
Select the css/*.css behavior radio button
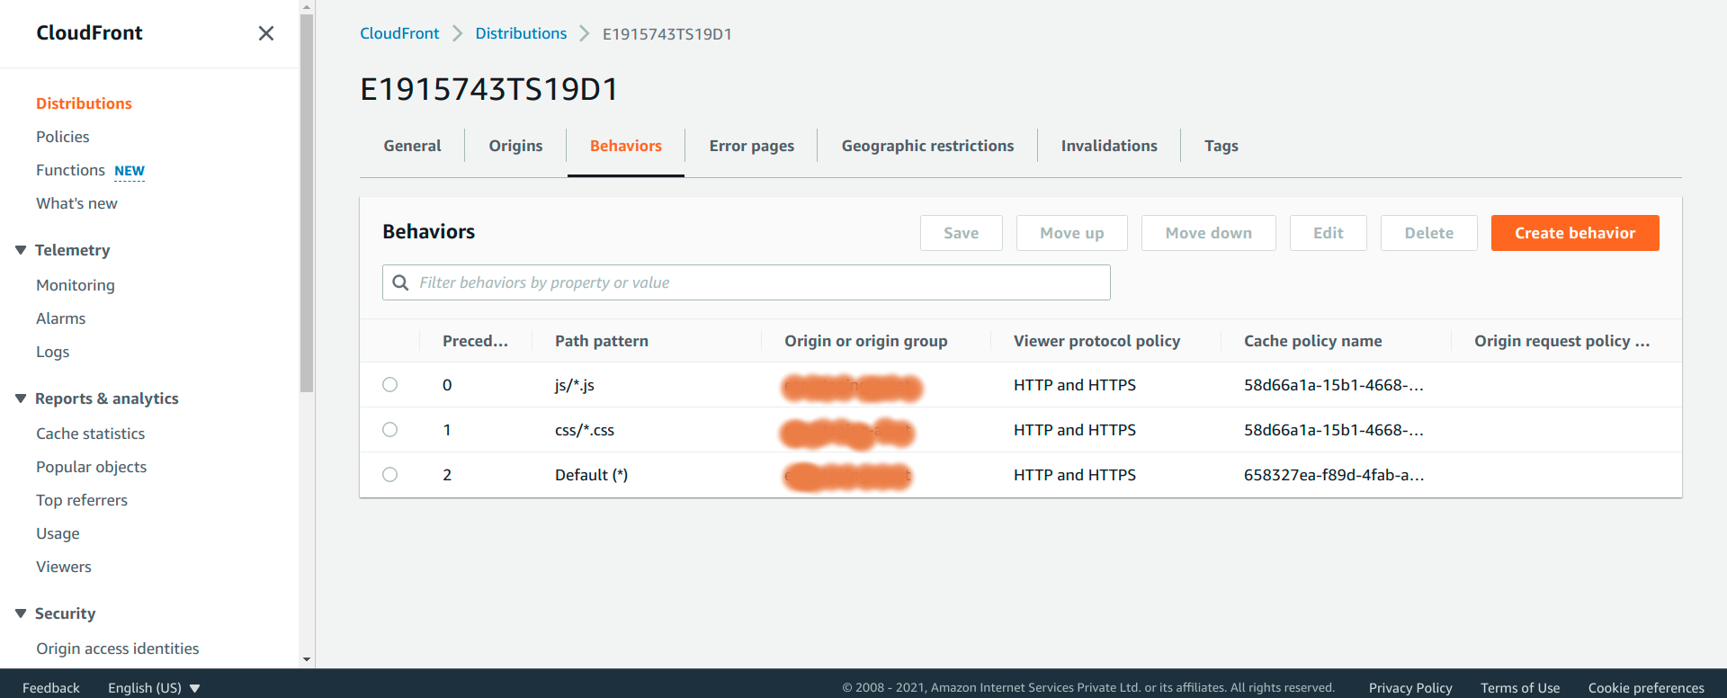coord(389,430)
